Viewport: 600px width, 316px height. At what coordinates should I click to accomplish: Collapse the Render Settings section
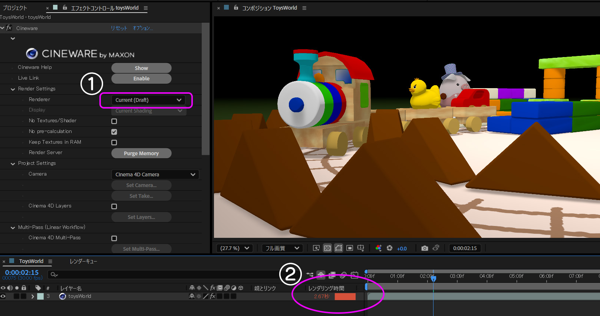click(13, 89)
